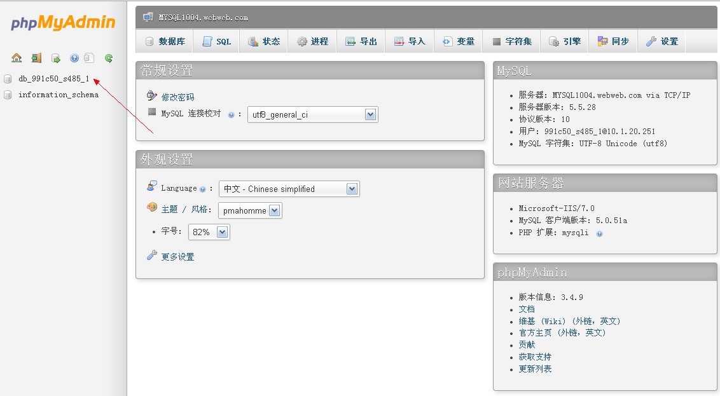Go to the 导出 tab
Screen dimensions: 720x396
[x=361, y=41]
